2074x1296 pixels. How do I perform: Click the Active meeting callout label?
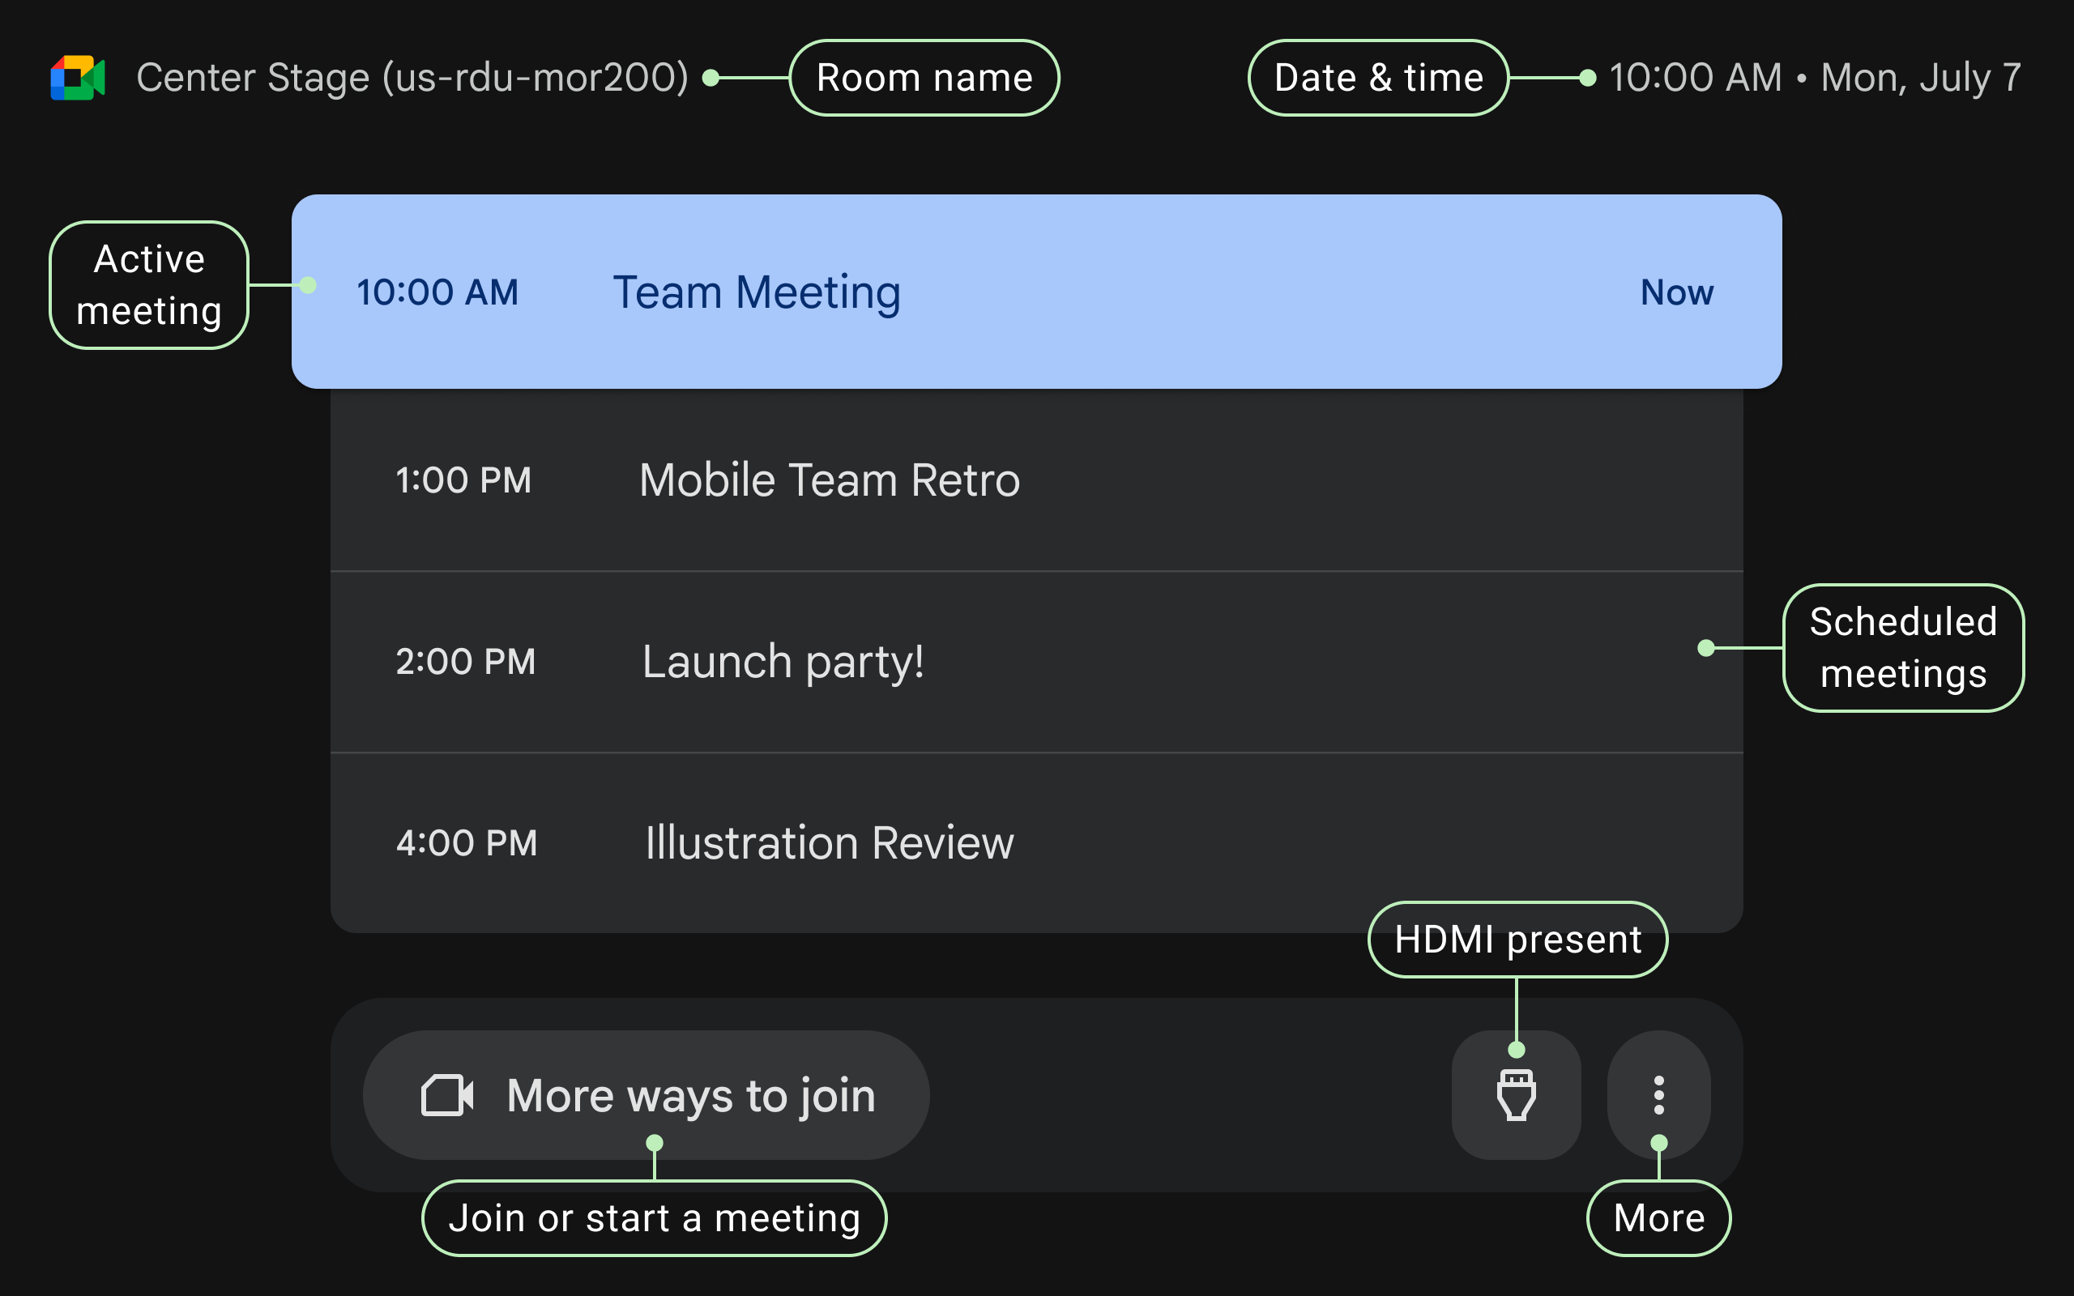(x=148, y=284)
